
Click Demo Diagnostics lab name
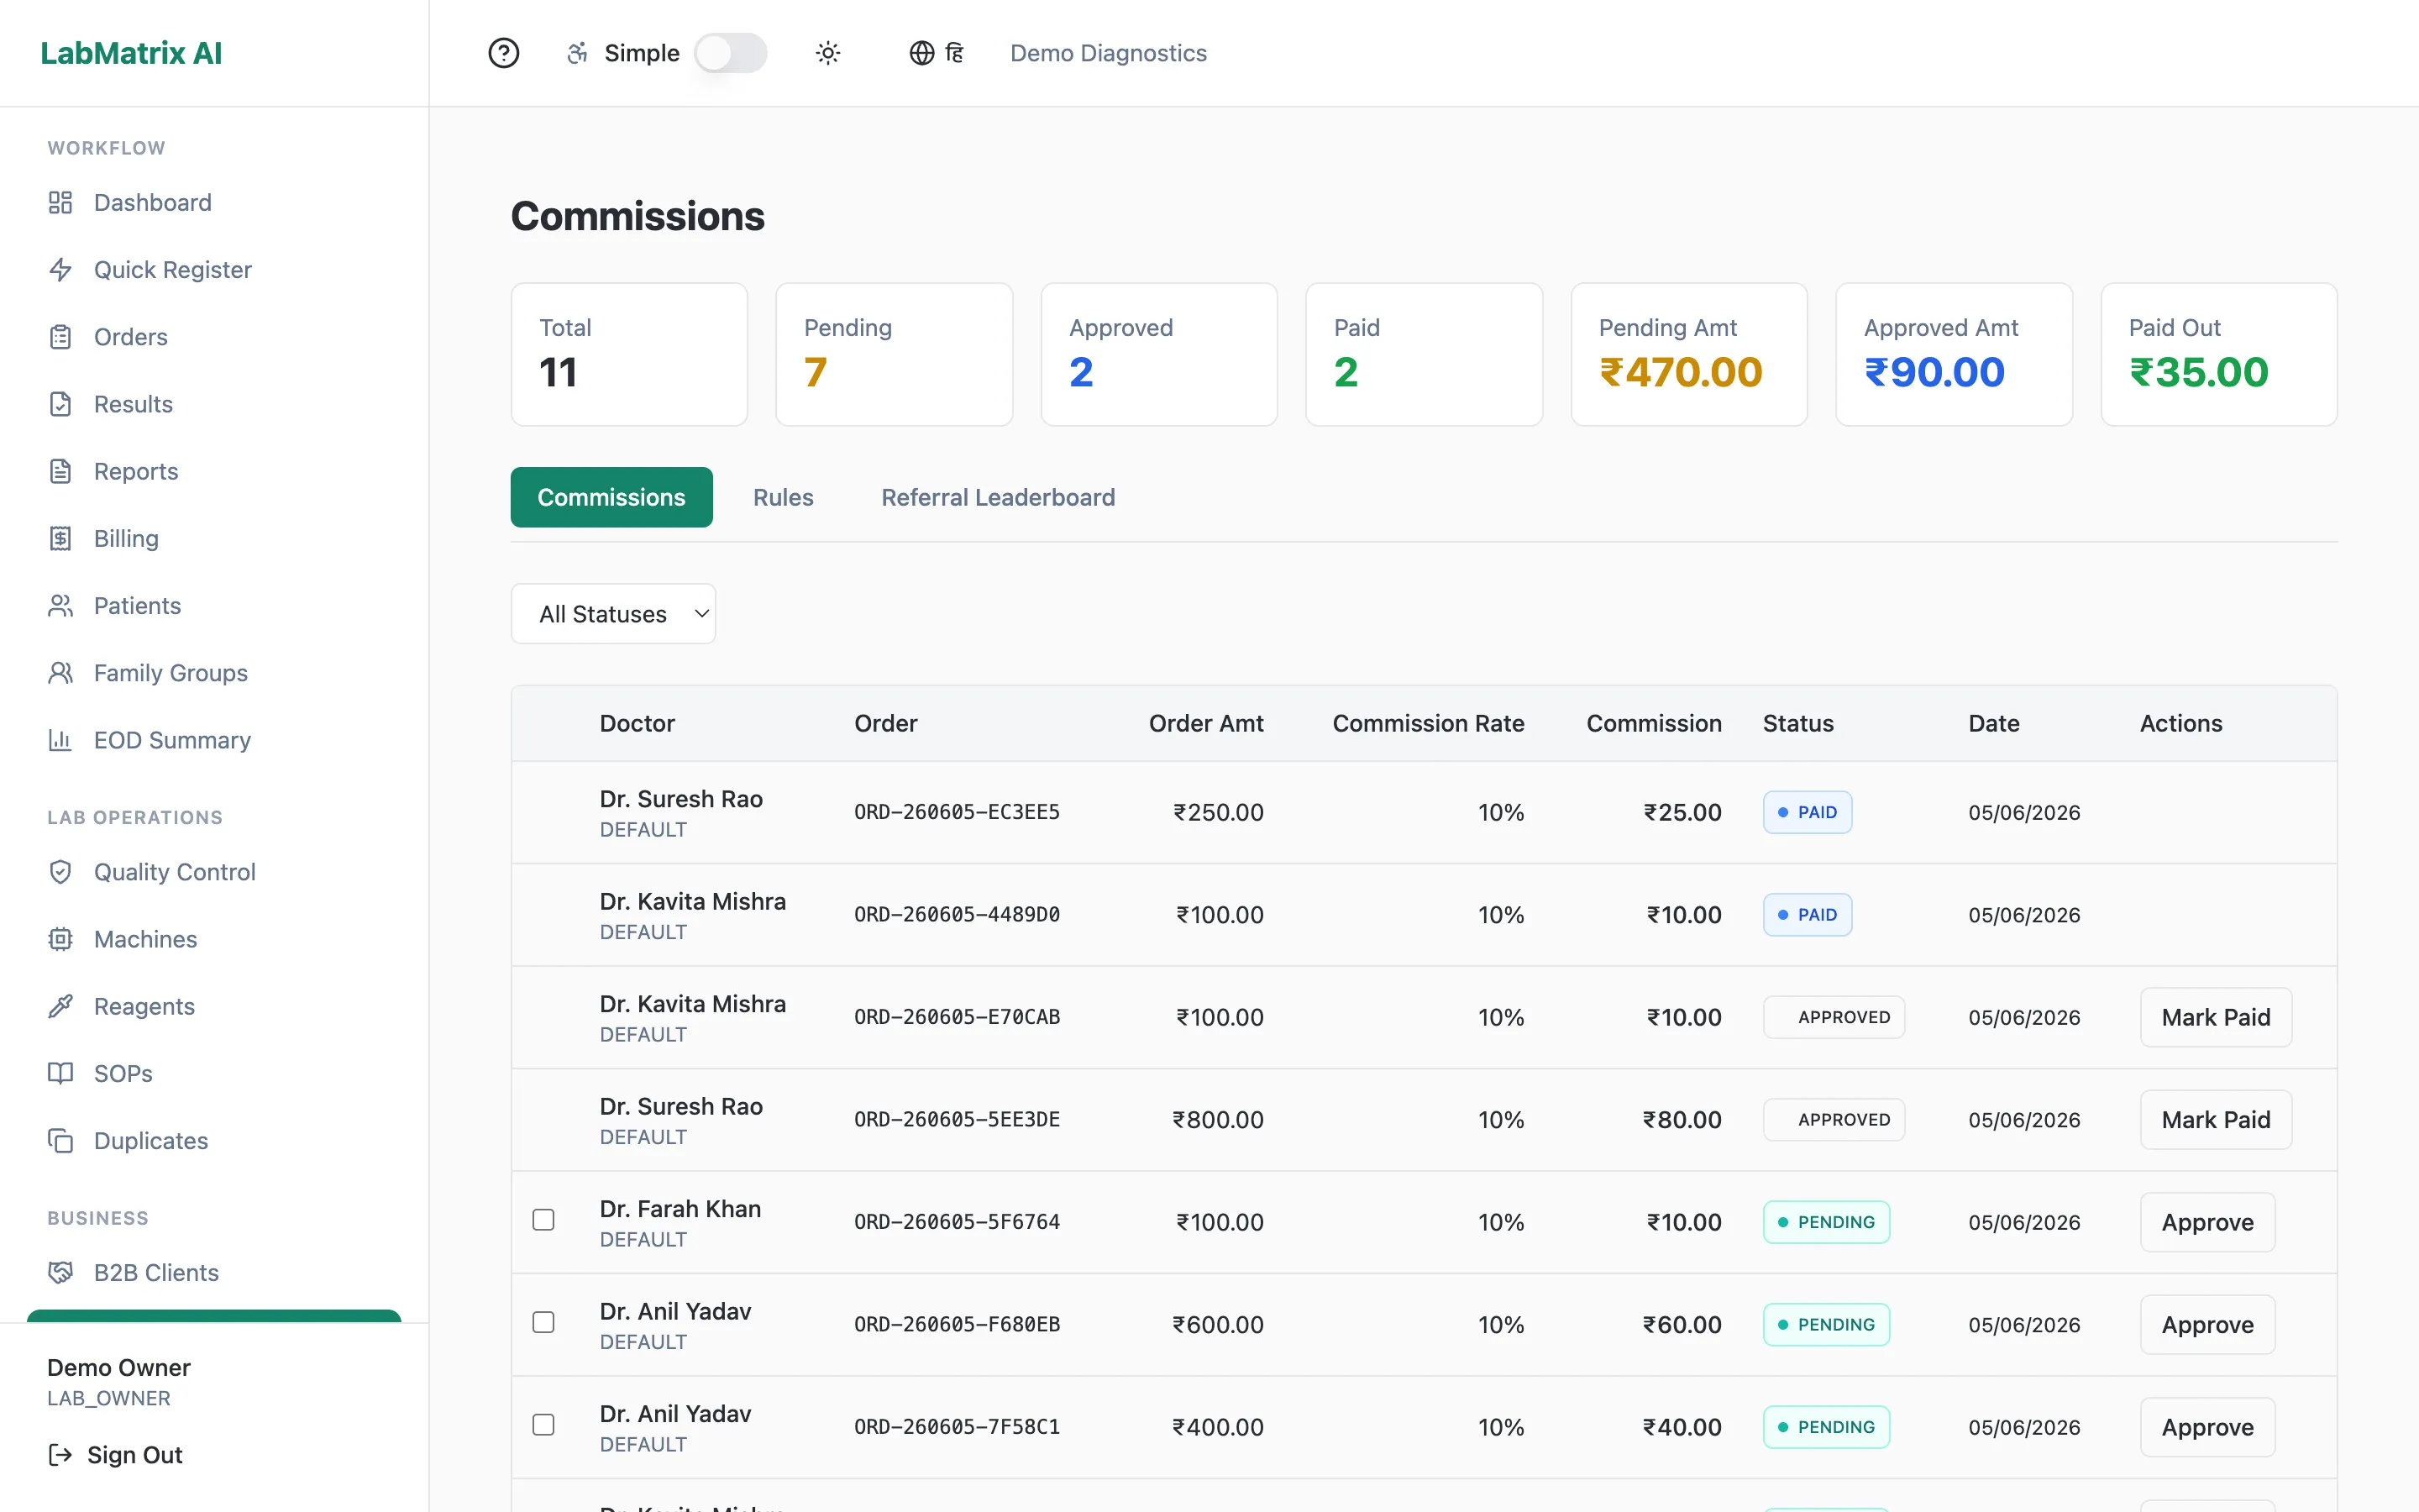1109,53
